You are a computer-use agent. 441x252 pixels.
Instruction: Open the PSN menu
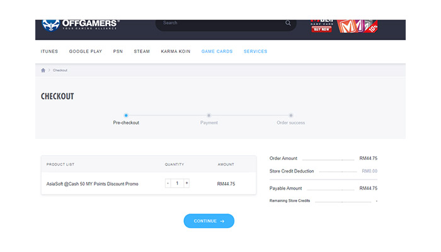[118, 52]
